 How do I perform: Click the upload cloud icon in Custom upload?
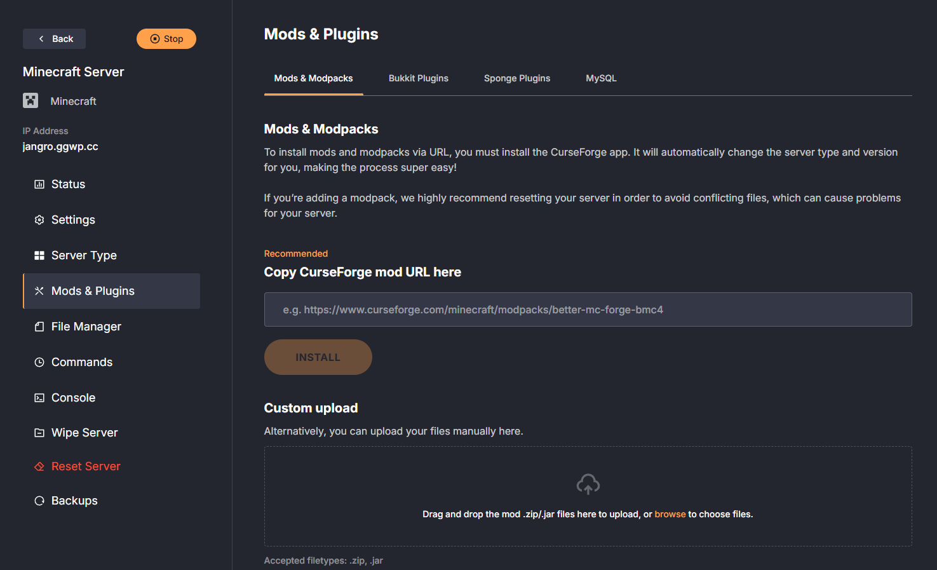coord(588,484)
